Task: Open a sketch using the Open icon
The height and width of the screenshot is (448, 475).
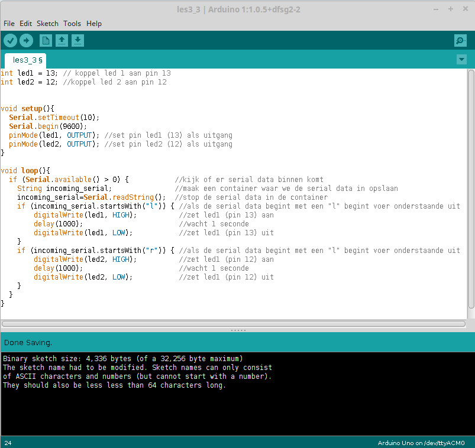Action: tap(62, 40)
